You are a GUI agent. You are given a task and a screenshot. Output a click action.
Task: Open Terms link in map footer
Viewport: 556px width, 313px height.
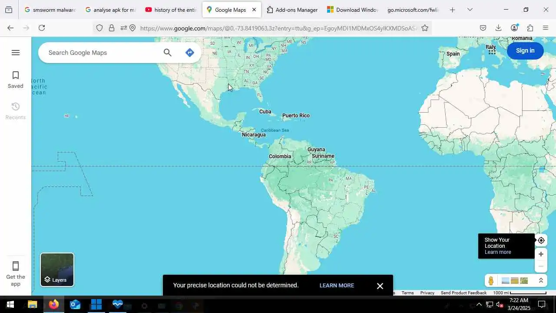click(407, 293)
